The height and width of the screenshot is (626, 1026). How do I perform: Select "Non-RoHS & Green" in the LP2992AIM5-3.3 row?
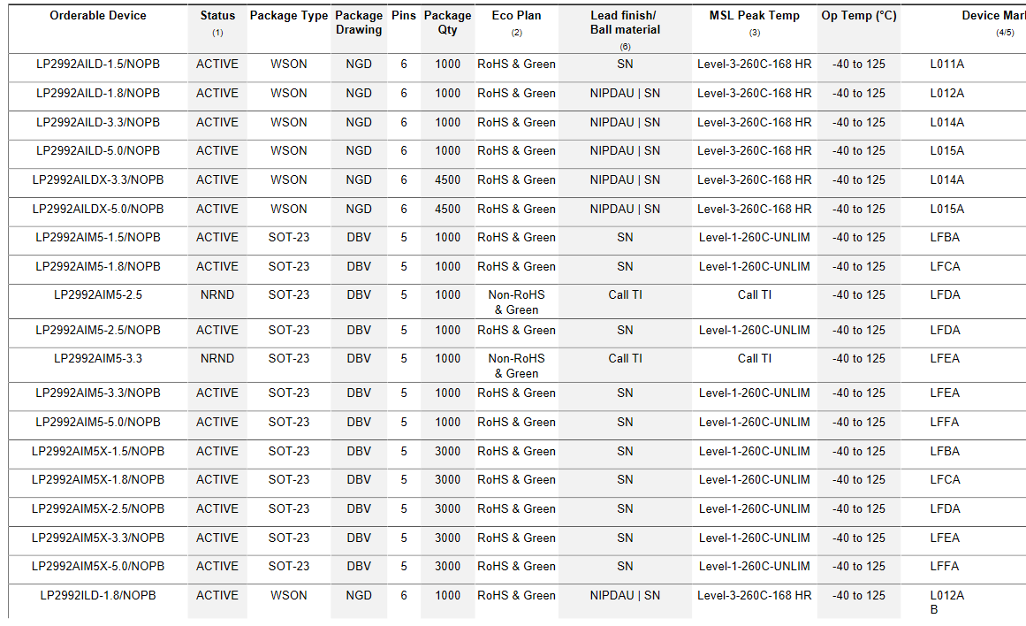[516, 366]
